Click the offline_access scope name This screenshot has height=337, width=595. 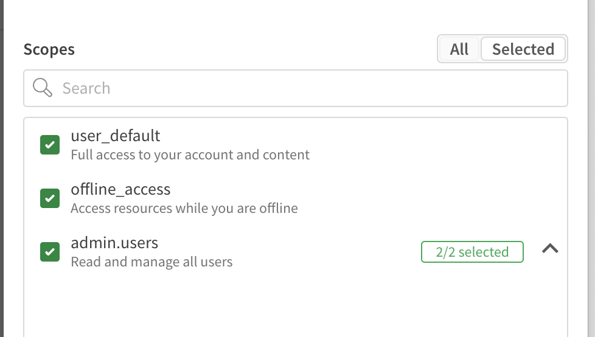click(120, 189)
